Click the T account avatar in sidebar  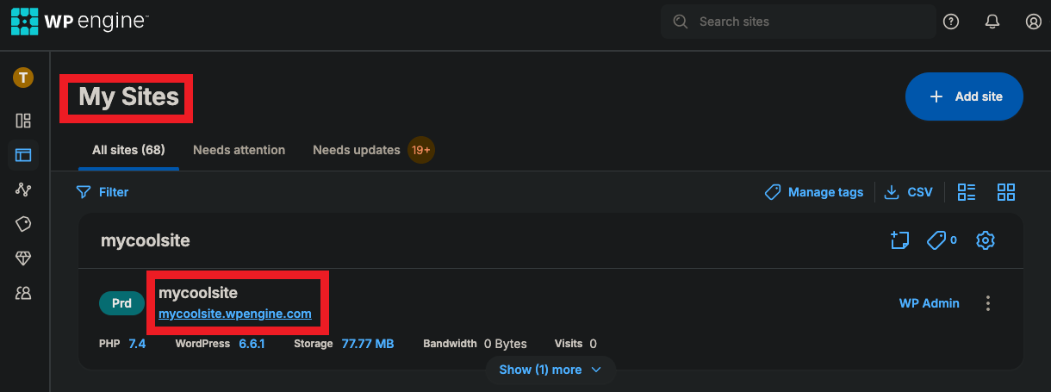(x=23, y=78)
